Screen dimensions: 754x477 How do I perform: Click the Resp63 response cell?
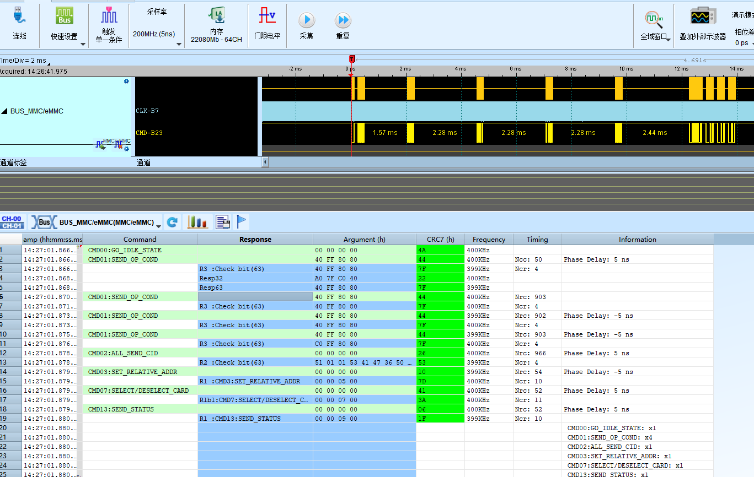tap(255, 288)
